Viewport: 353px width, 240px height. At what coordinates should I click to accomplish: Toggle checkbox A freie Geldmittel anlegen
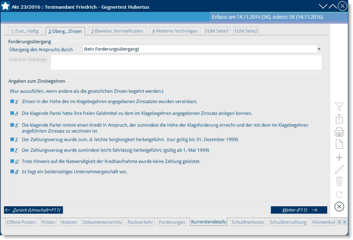point(12,113)
